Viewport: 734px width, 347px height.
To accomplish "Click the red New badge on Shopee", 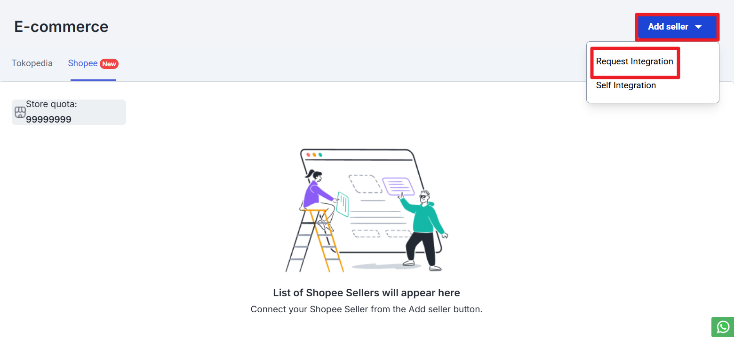I will 109,64.
